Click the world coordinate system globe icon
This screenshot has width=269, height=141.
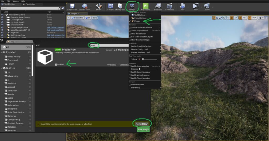click(224, 18)
